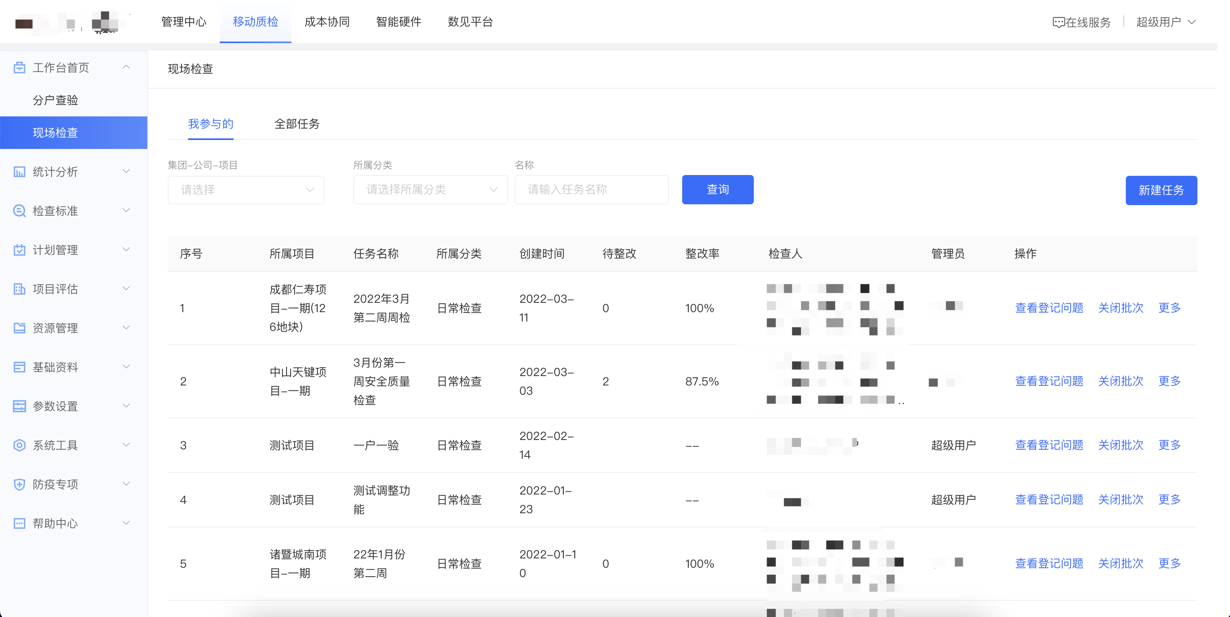Click the 新建任务 button
The height and width of the screenshot is (617, 1230).
[x=1161, y=190]
